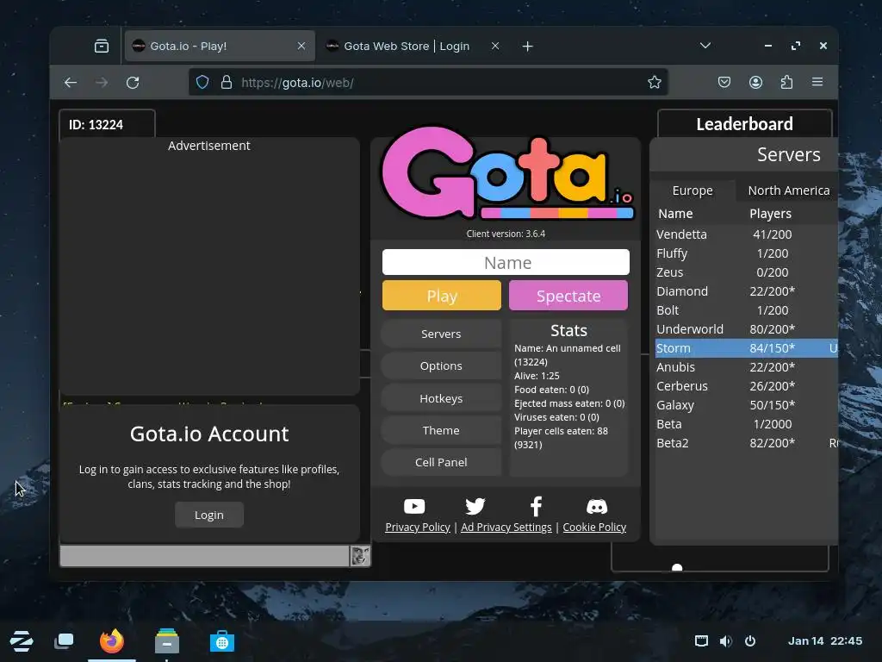Open the Pocket save icon
This screenshot has height=662, width=882.
[724, 82]
